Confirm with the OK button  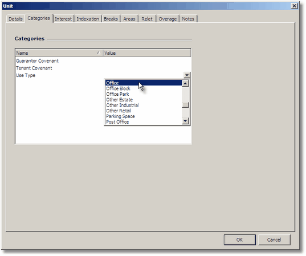pos(240,239)
